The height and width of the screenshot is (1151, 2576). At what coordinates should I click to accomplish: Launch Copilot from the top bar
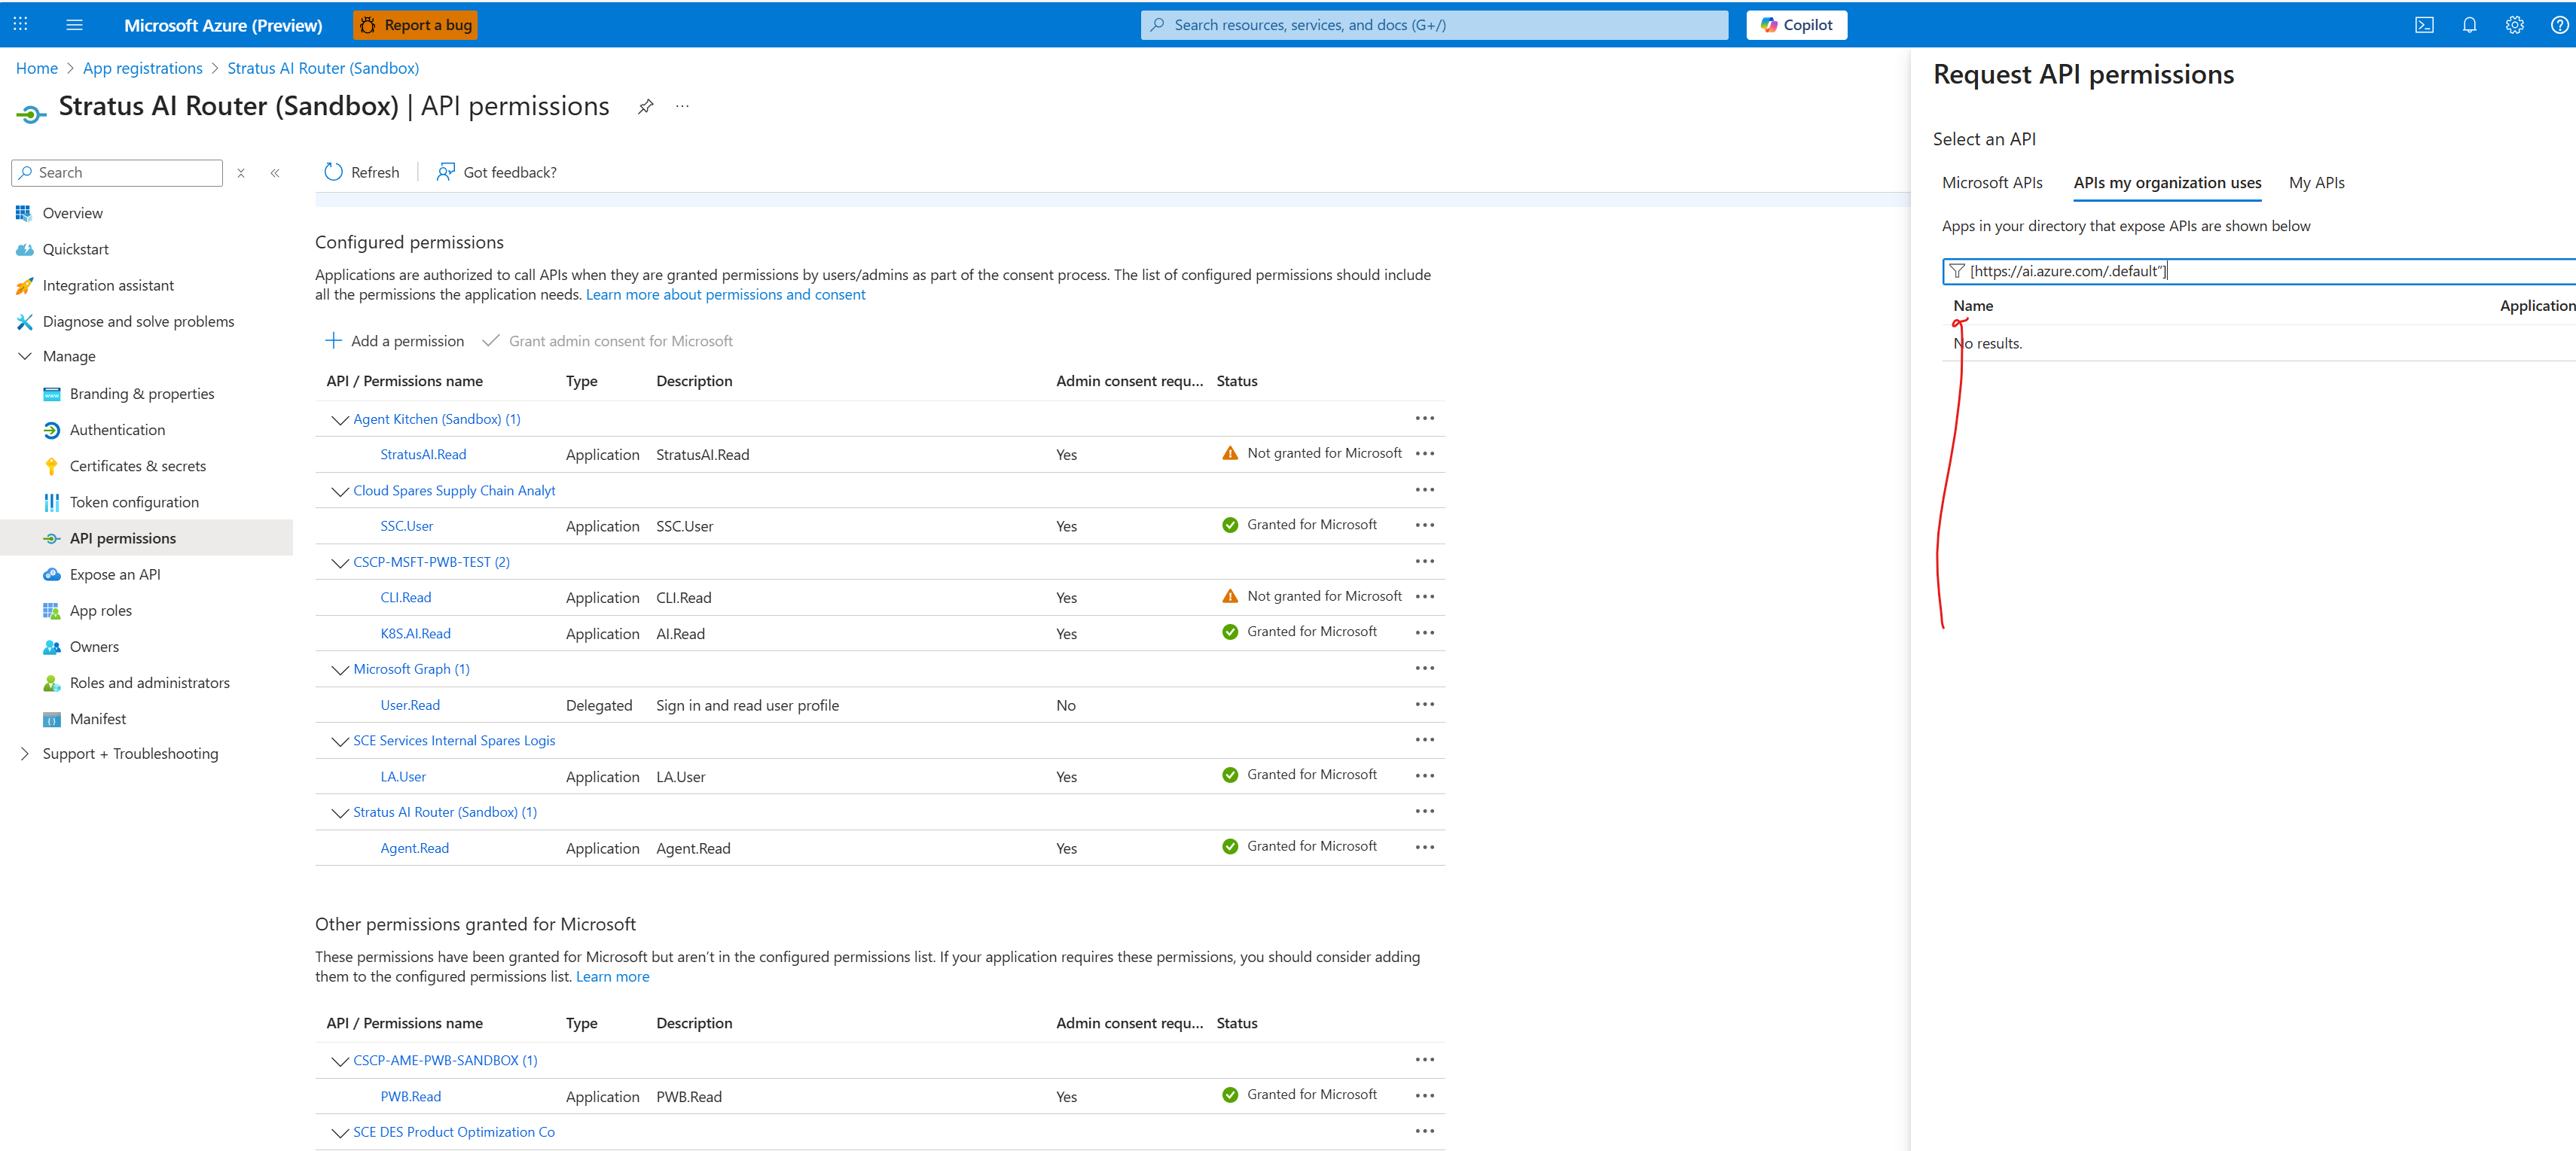(1796, 24)
